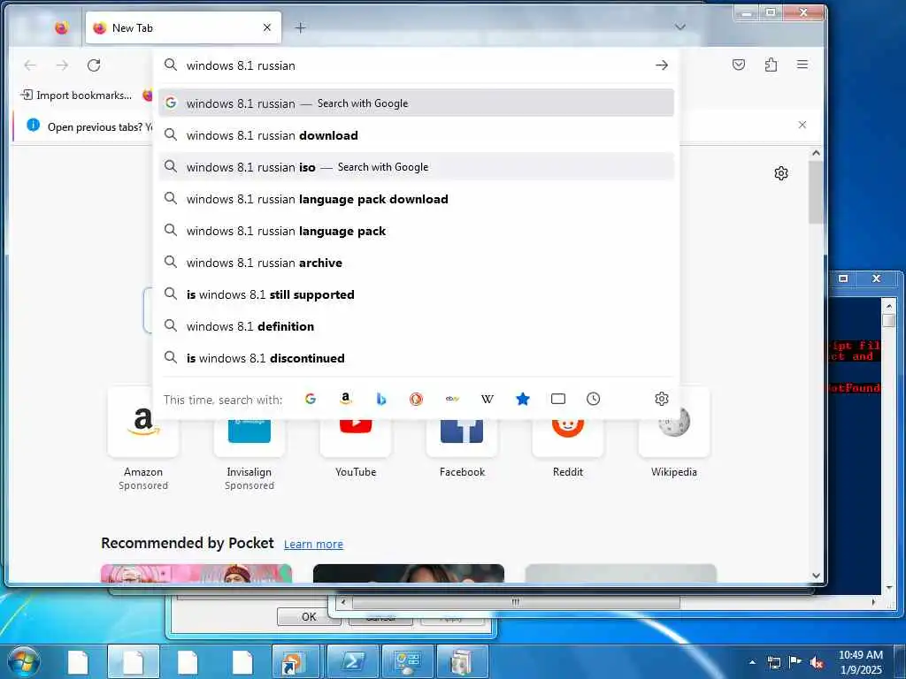Open Firefox shortcut taskbar item
This screenshot has height=679, width=906.
[296, 661]
